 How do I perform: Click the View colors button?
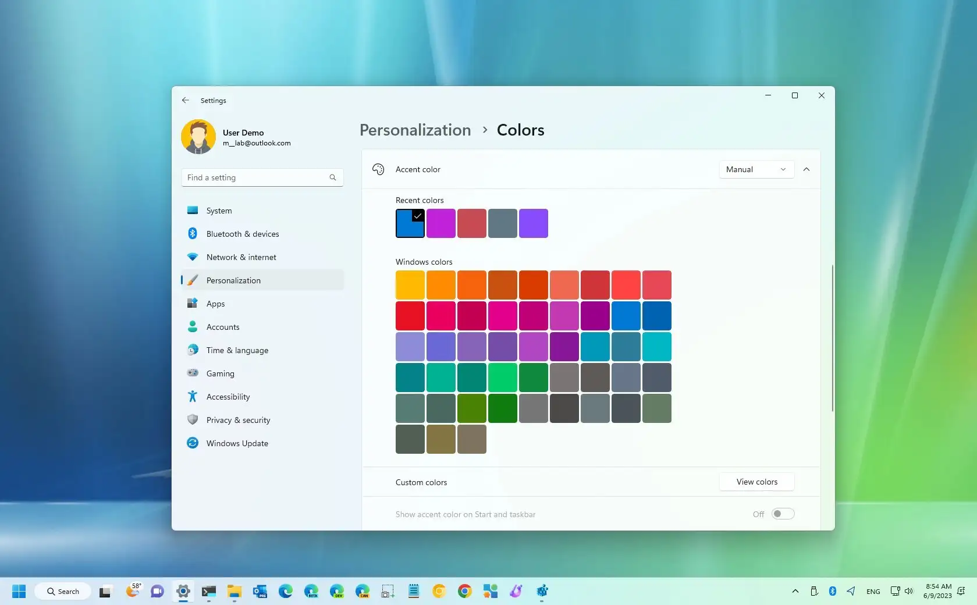click(x=756, y=482)
